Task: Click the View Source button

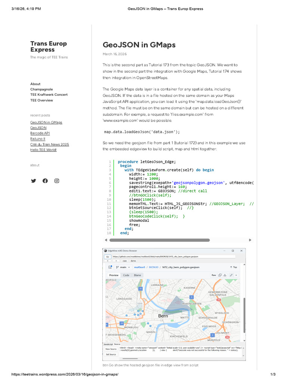Action: point(111,349)
